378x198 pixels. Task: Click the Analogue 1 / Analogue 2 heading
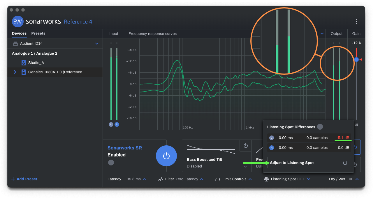[35, 53]
